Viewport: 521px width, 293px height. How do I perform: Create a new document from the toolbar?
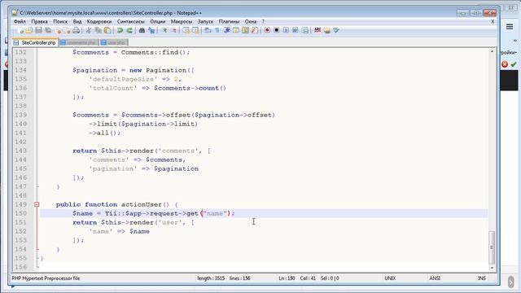pos(20,31)
